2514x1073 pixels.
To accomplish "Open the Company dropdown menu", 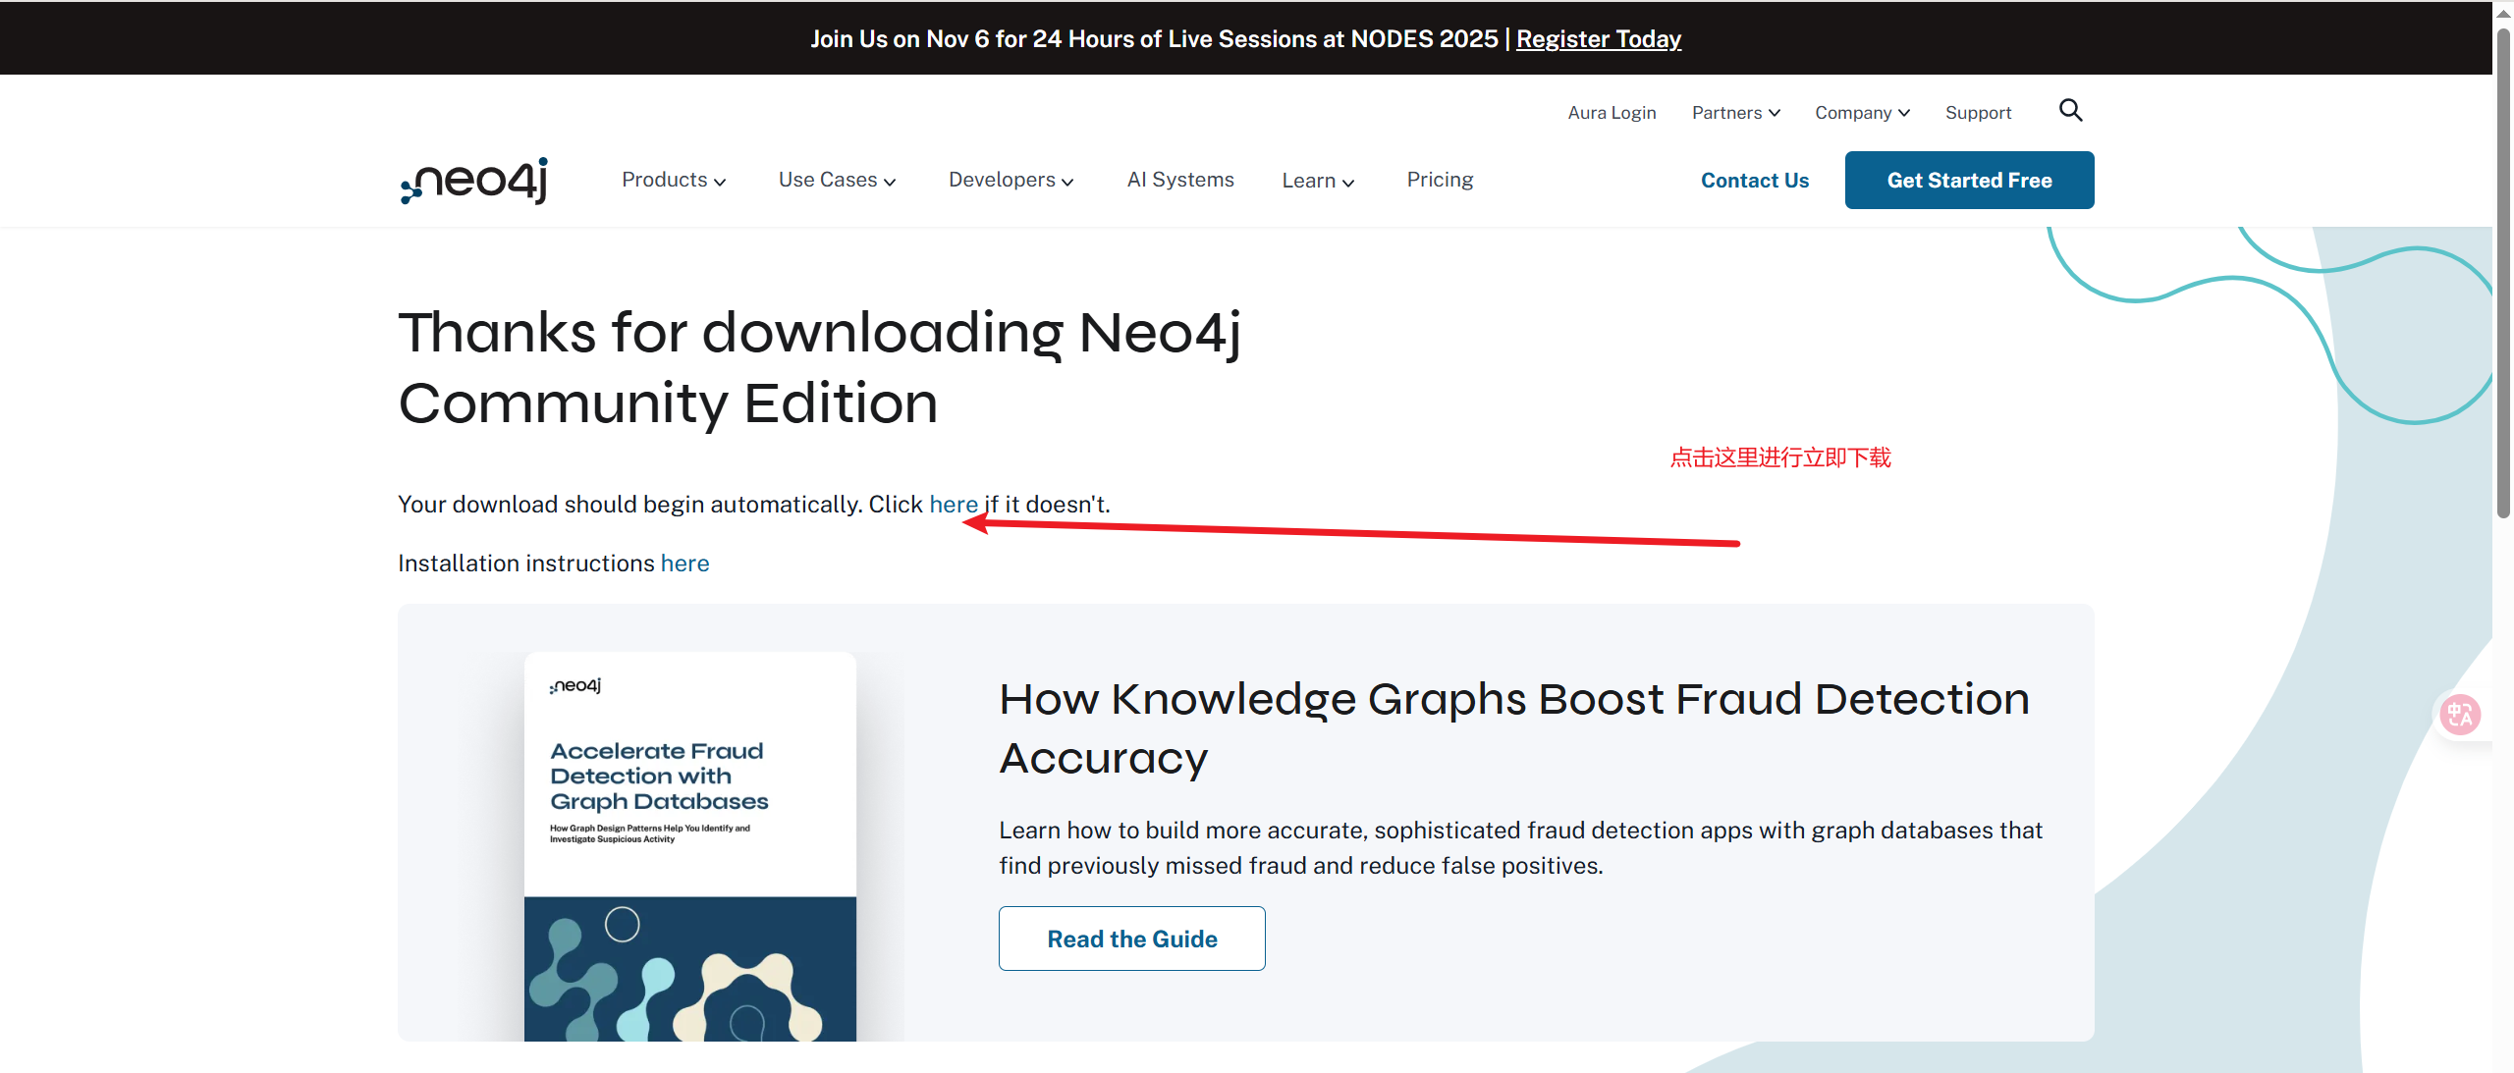I will click(1862, 113).
